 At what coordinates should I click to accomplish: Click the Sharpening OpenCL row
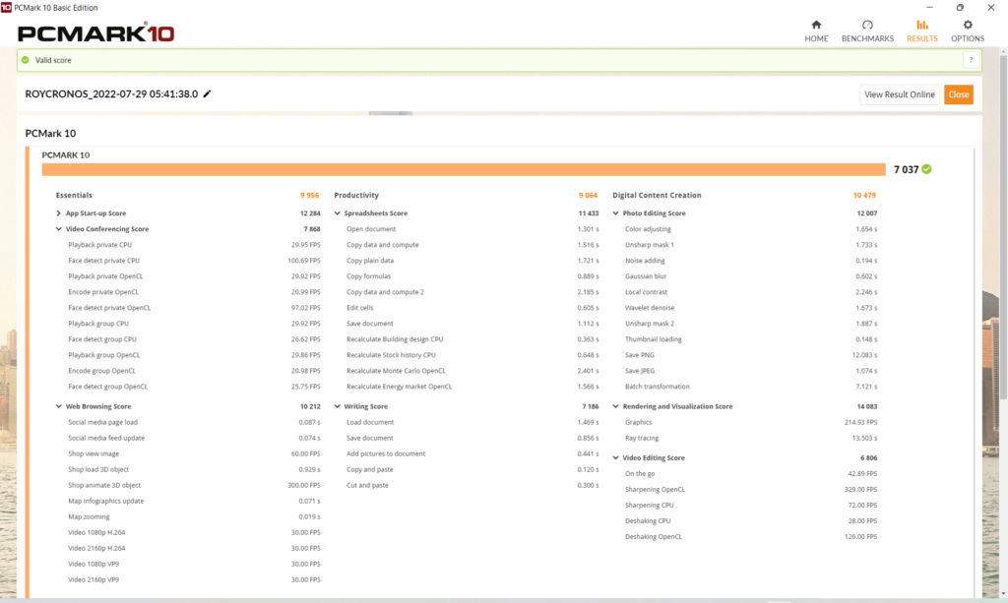coord(751,489)
